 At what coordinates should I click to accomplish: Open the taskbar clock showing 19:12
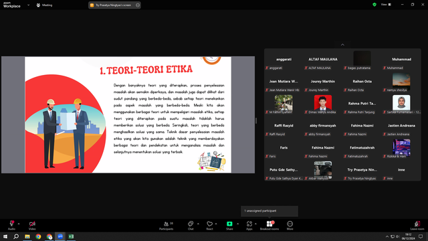[408, 236]
